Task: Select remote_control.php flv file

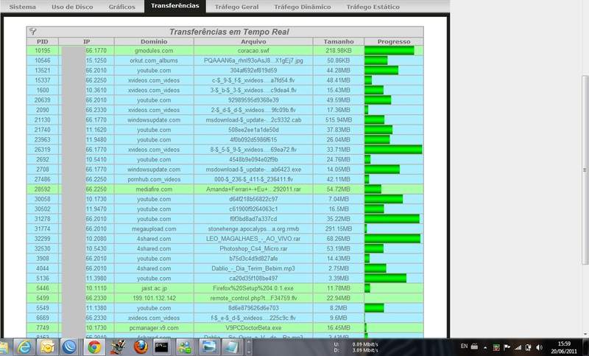Action: [253, 298]
